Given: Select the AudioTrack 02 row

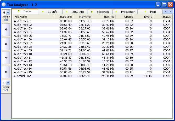Looking at the screenshot, I should click(92, 25).
